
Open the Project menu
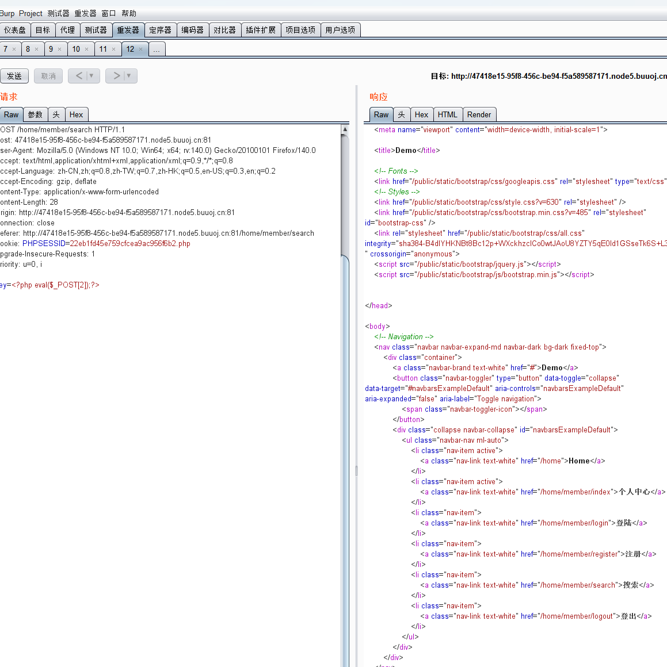31,13
